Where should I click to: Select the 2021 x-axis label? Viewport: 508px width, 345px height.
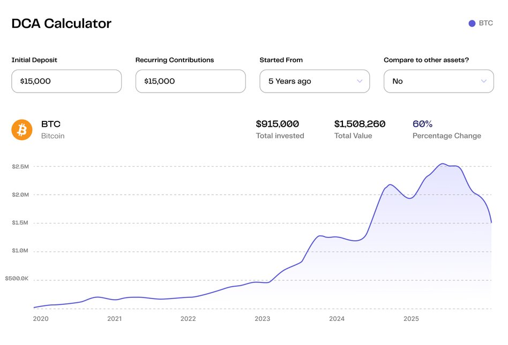[x=114, y=319]
